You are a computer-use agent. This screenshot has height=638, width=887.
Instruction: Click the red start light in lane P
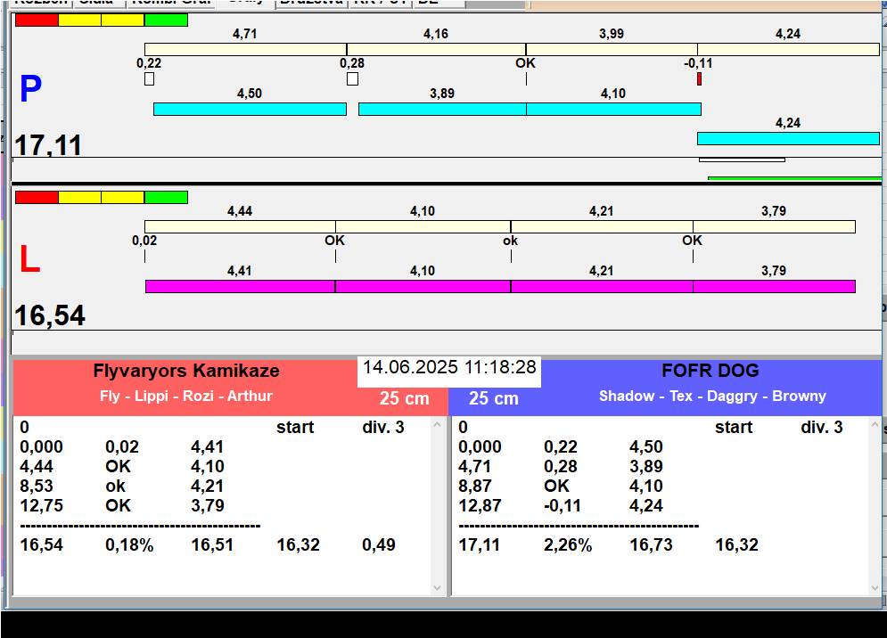(37, 20)
